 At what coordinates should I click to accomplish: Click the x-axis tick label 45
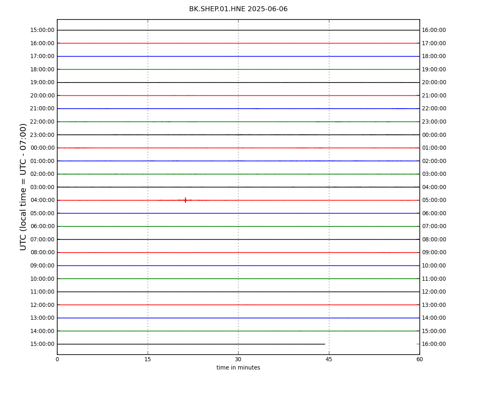click(329, 359)
